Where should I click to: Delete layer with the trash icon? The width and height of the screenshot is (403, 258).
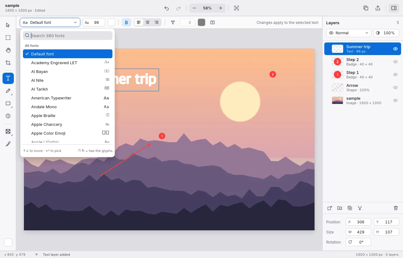(396, 208)
